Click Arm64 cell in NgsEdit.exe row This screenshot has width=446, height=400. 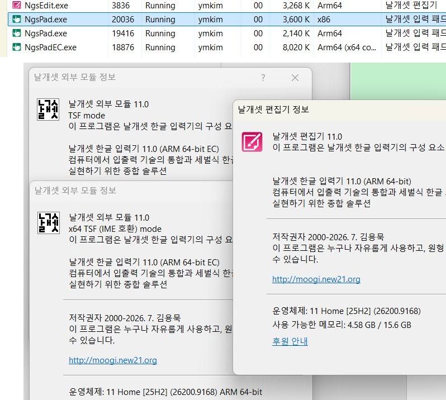tap(330, 5)
